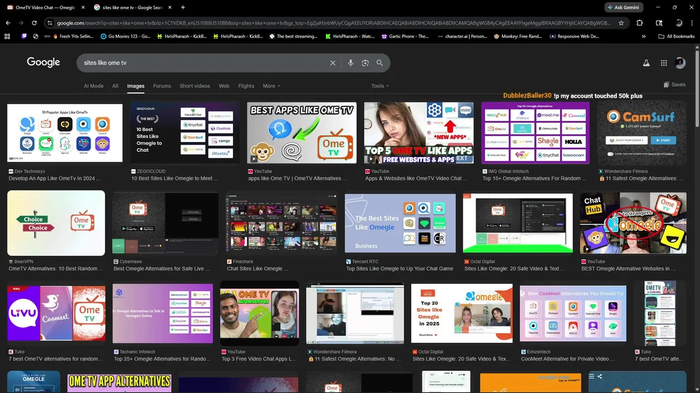The height and width of the screenshot is (393, 700).
Task: Open ZEGOCLOUD 10 Best Sites thumbnail
Action: coord(185,133)
